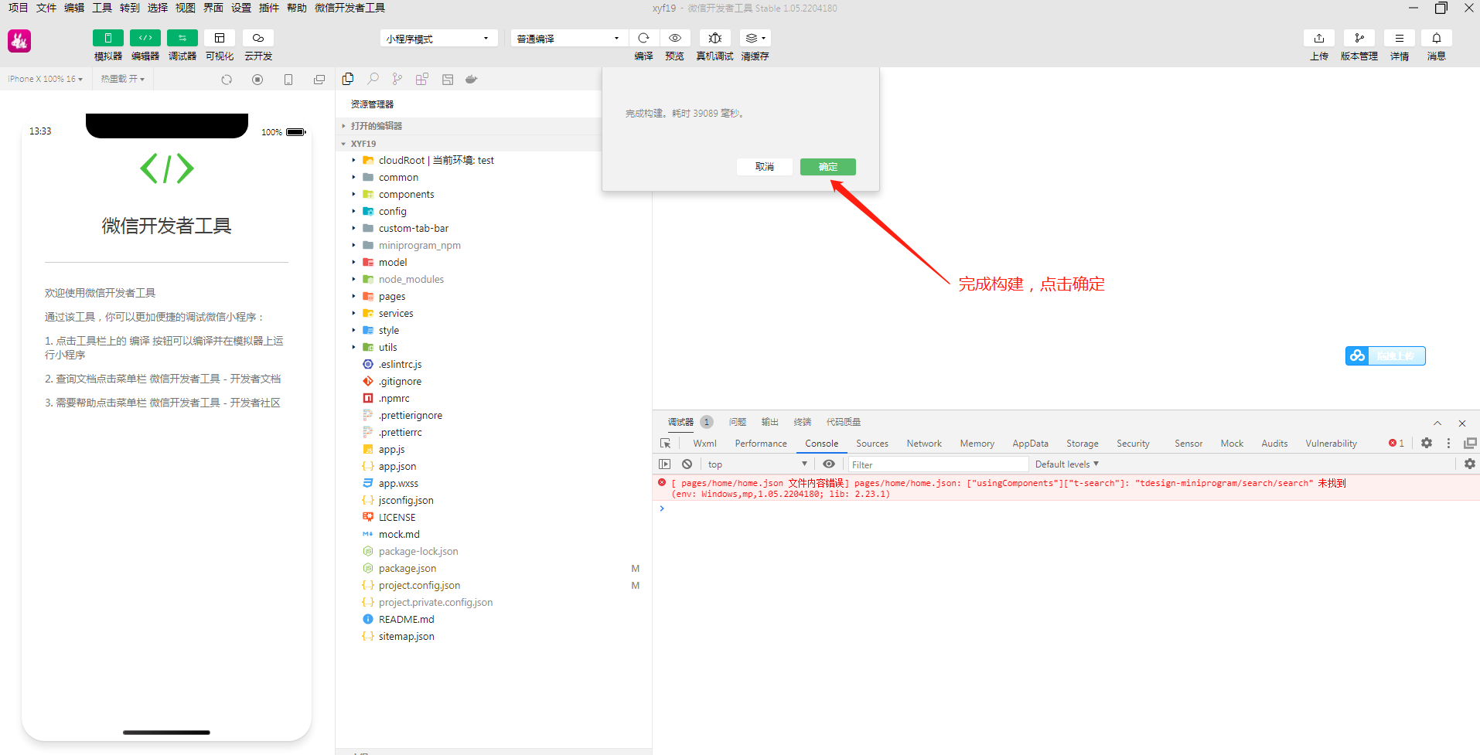Click the floating cloud upload badge

tap(1385, 355)
